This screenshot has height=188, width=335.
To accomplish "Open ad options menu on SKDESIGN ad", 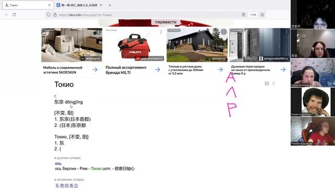I will tap(98, 32).
